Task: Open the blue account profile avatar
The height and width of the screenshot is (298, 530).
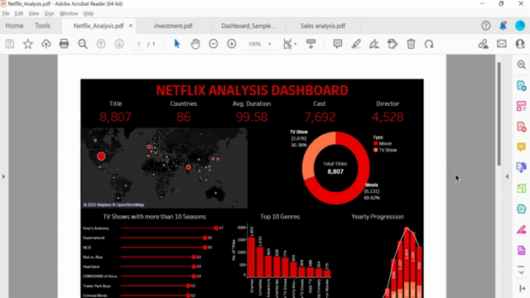Action: point(520,26)
